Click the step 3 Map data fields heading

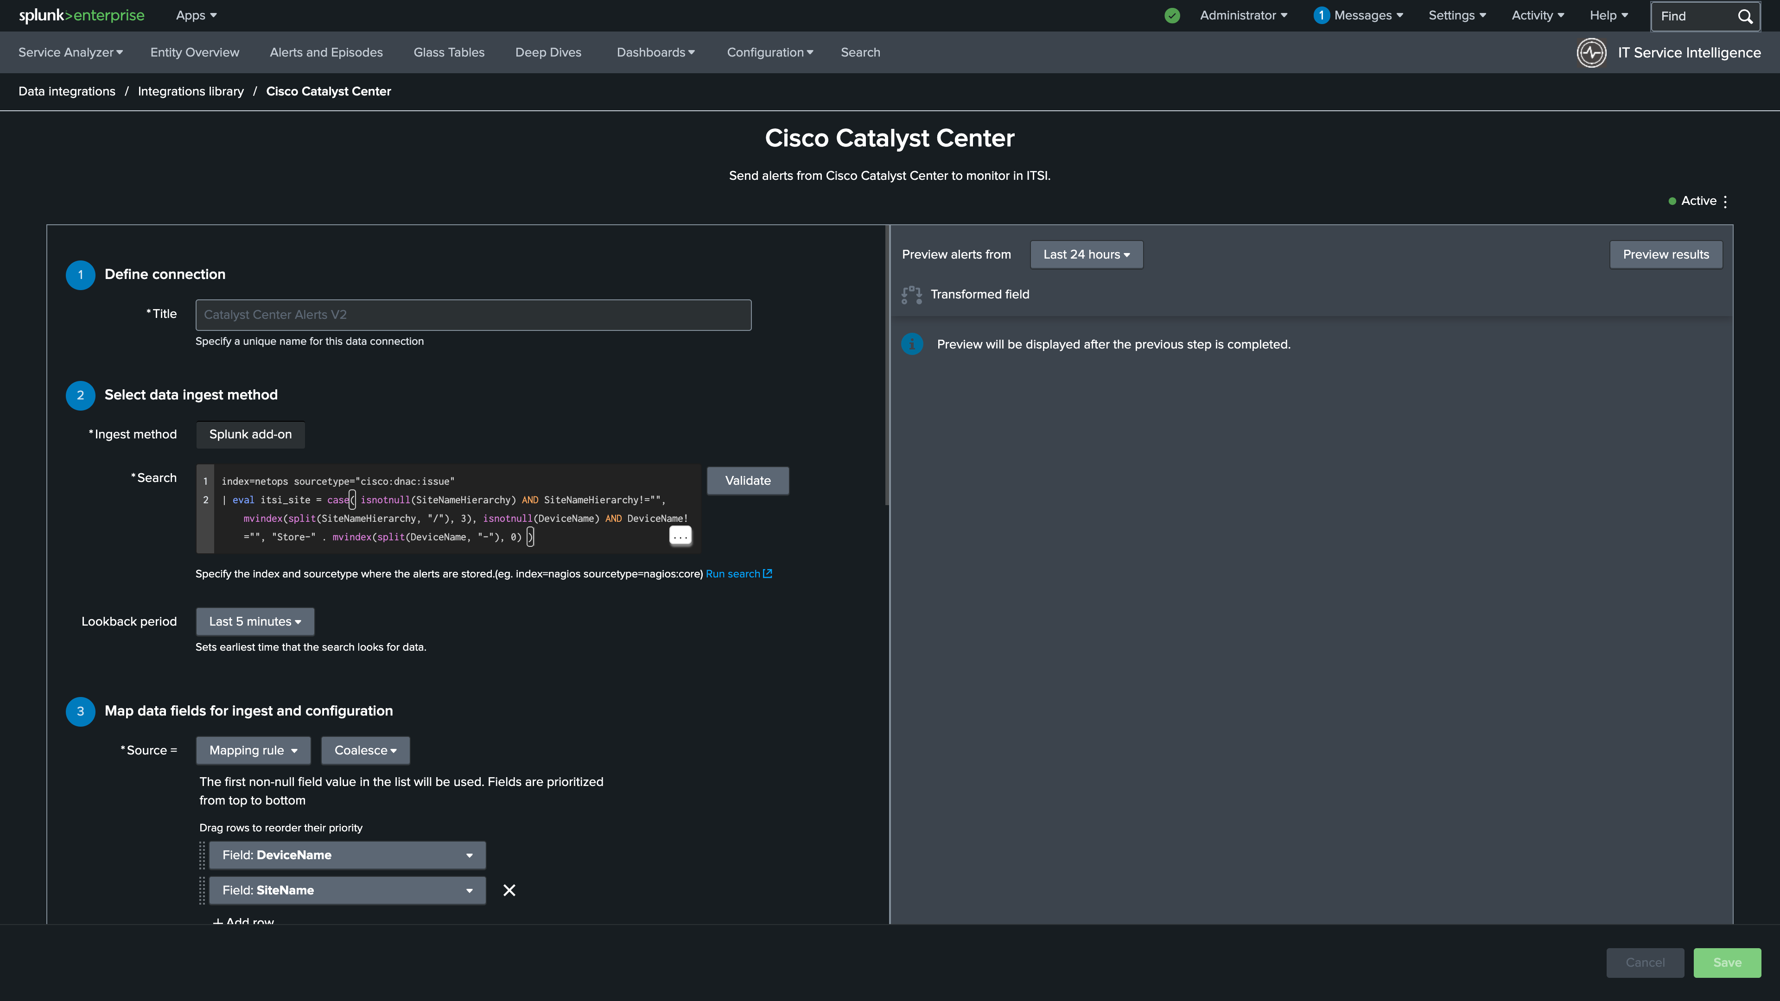(x=249, y=711)
